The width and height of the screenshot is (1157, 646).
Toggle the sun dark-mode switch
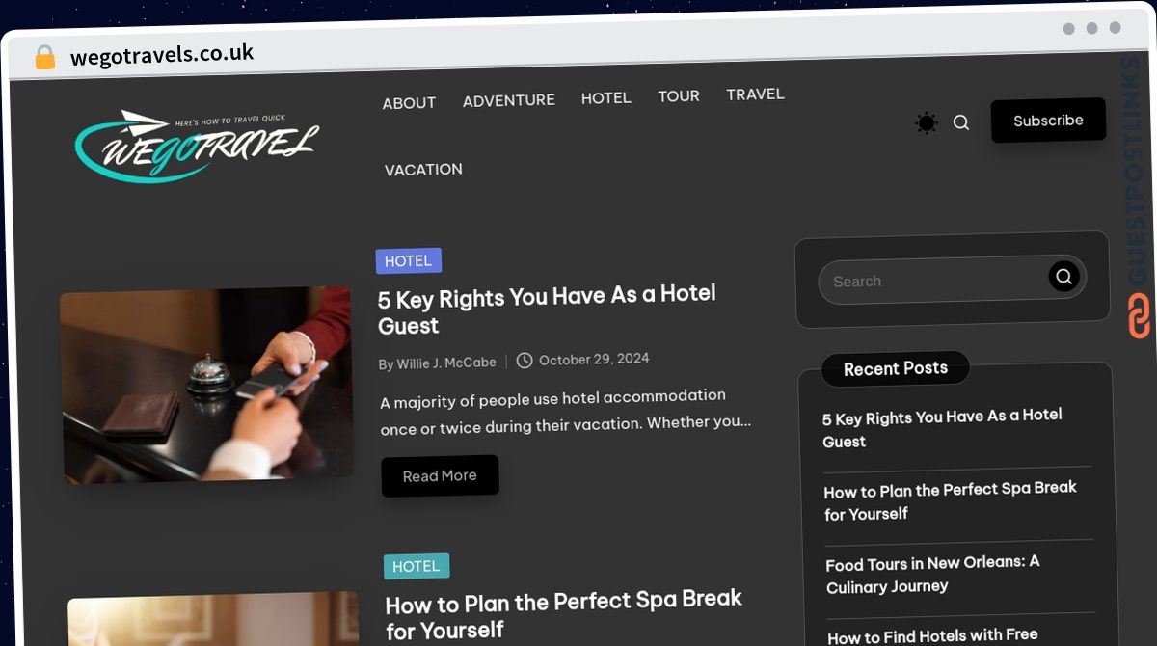(x=927, y=122)
